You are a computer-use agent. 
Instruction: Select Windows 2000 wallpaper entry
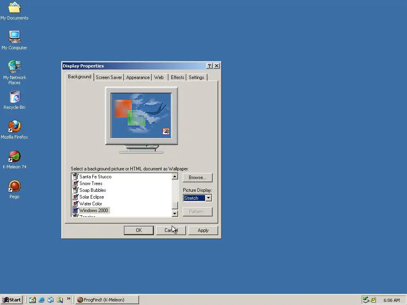[x=94, y=210]
